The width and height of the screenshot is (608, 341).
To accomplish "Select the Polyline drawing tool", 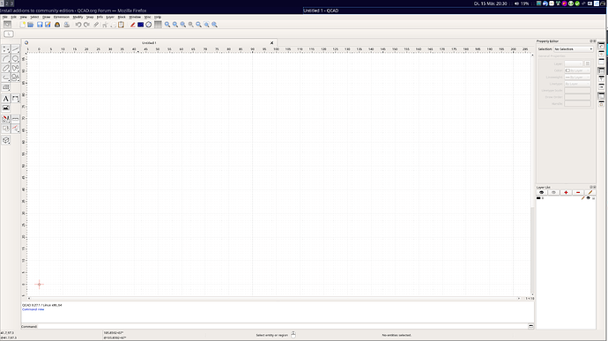I will (x=6, y=78).
